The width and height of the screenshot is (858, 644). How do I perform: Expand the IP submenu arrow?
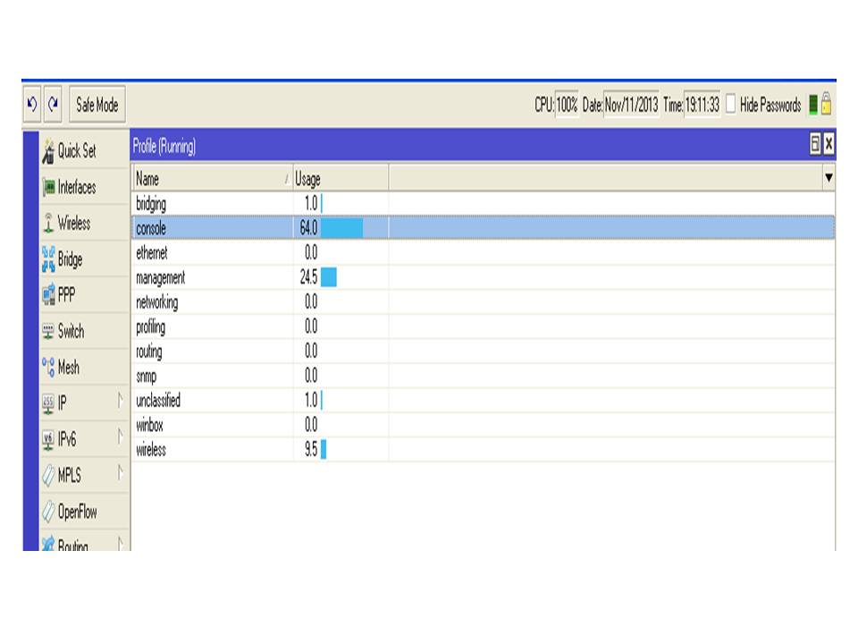[x=121, y=401]
